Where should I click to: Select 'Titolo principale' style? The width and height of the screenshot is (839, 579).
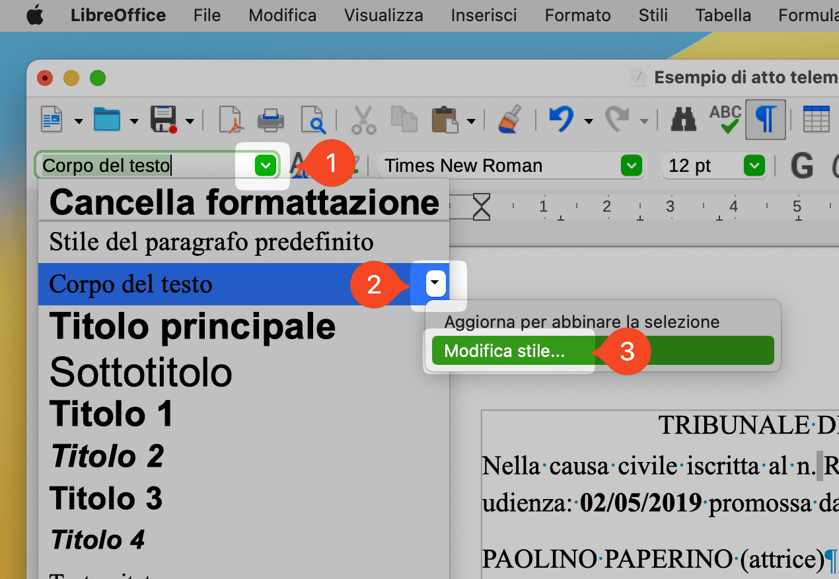click(x=244, y=327)
